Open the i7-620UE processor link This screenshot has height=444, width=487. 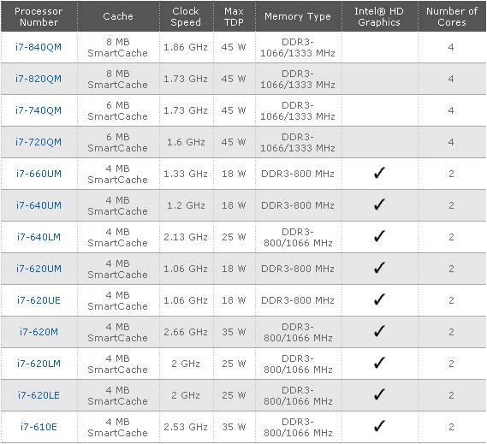point(39,300)
